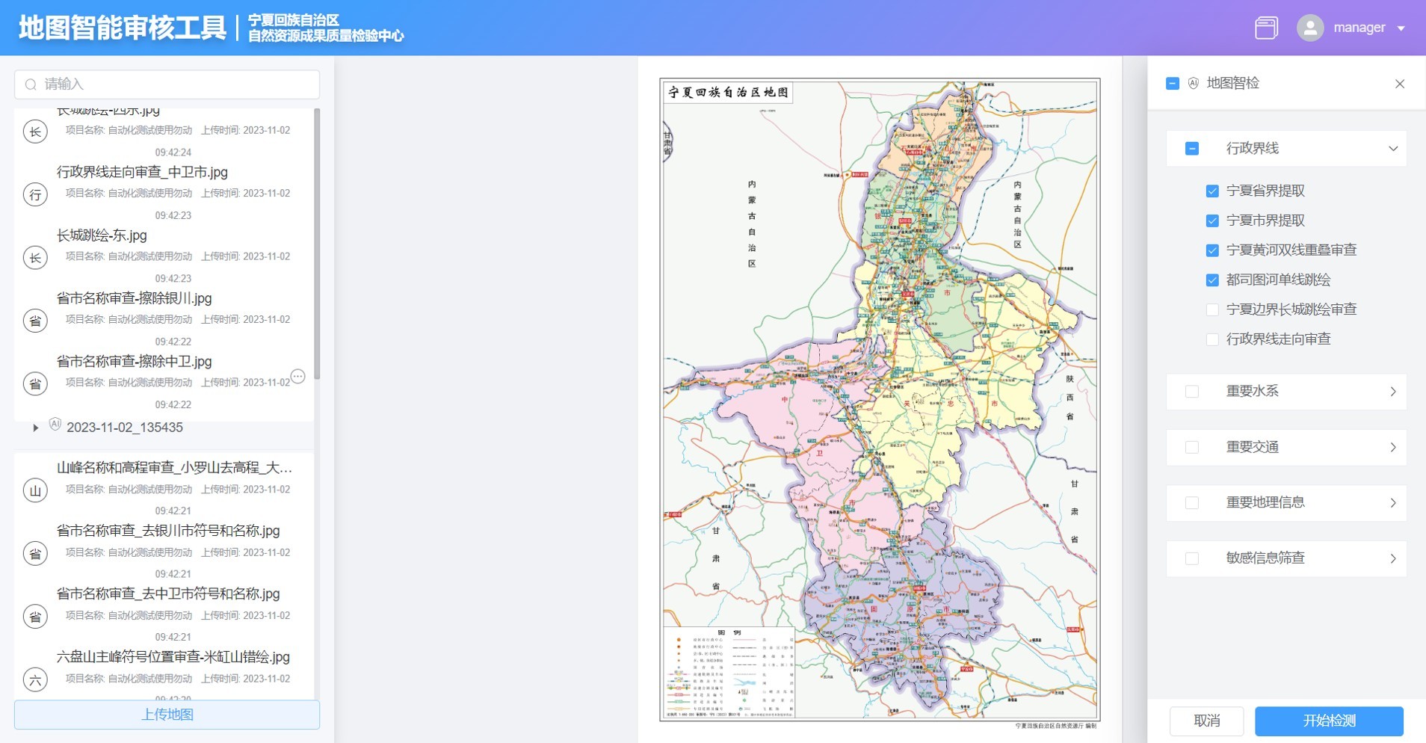Viewport: 1426px width, 743px height.
Task: Click the manager username label
Action: pos(1359,28)
